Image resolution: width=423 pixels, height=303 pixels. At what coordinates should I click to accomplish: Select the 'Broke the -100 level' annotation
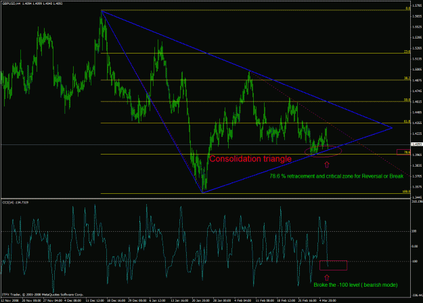pos(355,285)
